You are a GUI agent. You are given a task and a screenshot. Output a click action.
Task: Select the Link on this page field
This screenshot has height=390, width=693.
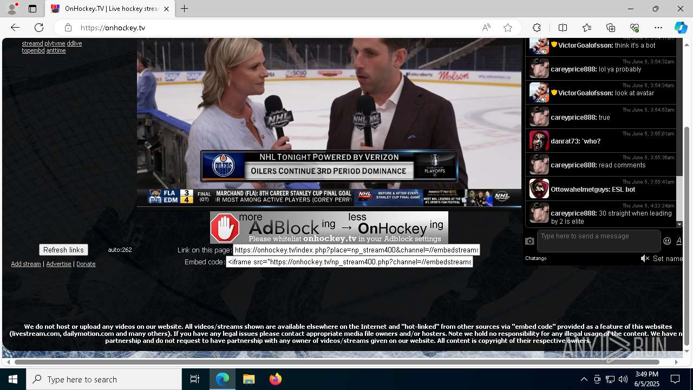point(356,250)
